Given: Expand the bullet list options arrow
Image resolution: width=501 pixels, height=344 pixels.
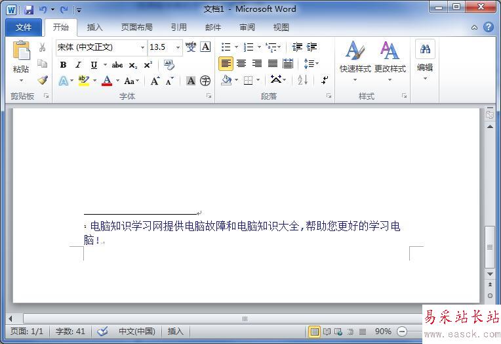Looking at the screenshot, I should 237,47.
